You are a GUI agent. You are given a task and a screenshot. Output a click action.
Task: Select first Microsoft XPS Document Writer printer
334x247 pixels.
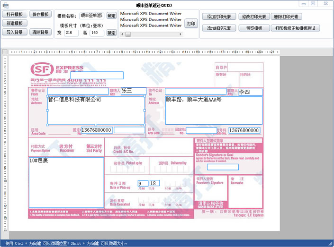coord(151,14)
